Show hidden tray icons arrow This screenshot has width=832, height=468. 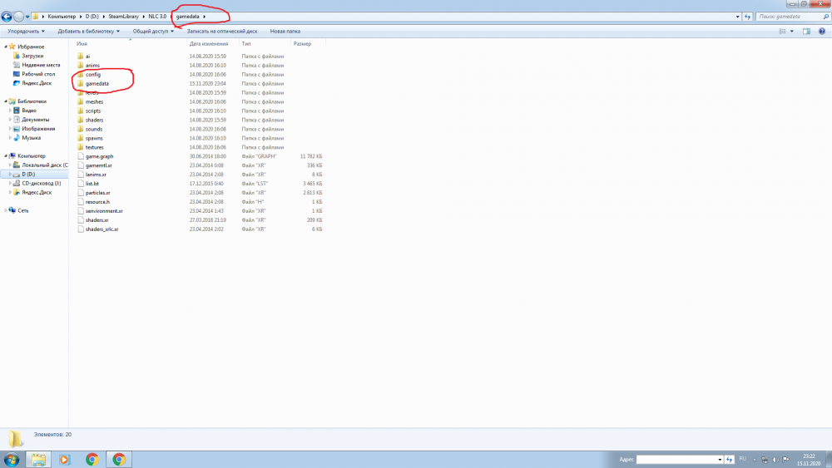pos(755,460)
